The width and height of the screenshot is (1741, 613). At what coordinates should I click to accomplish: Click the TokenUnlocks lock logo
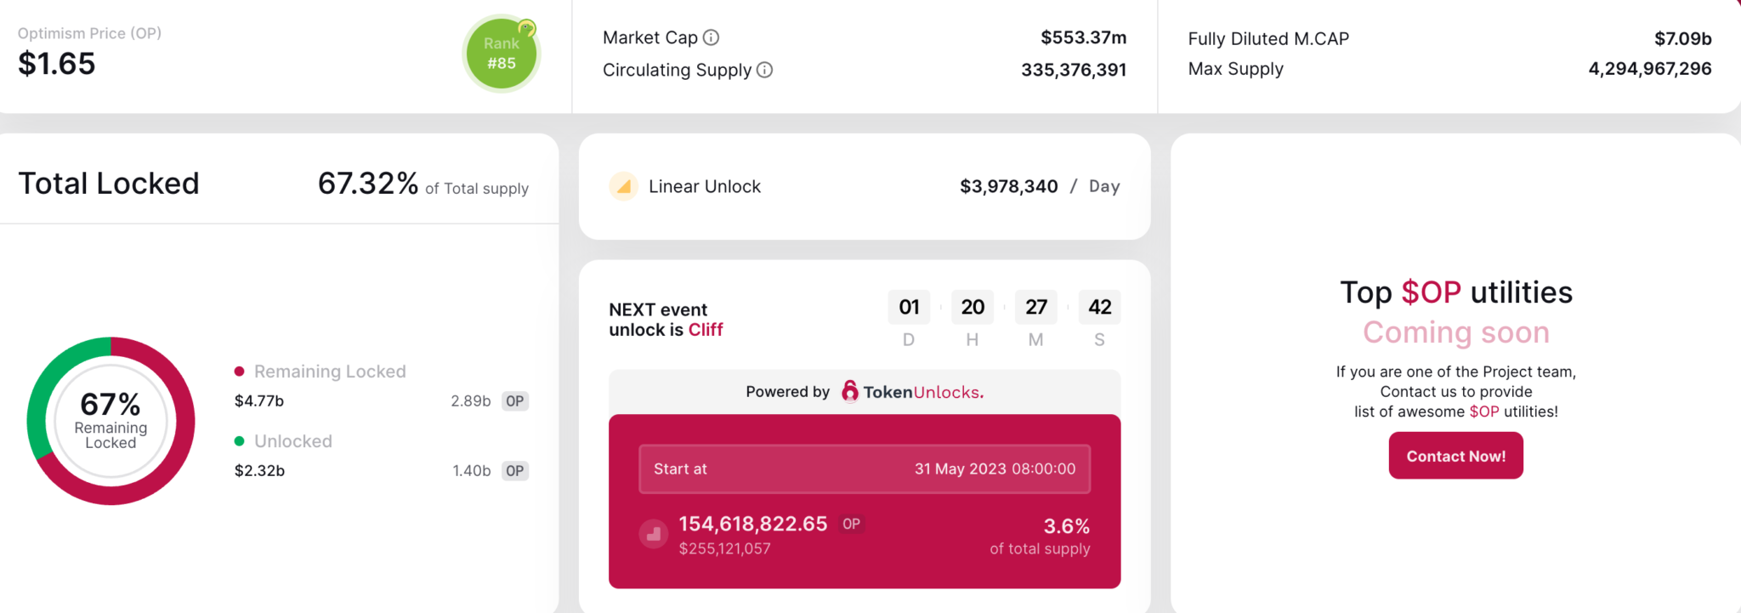click(849, 391)
